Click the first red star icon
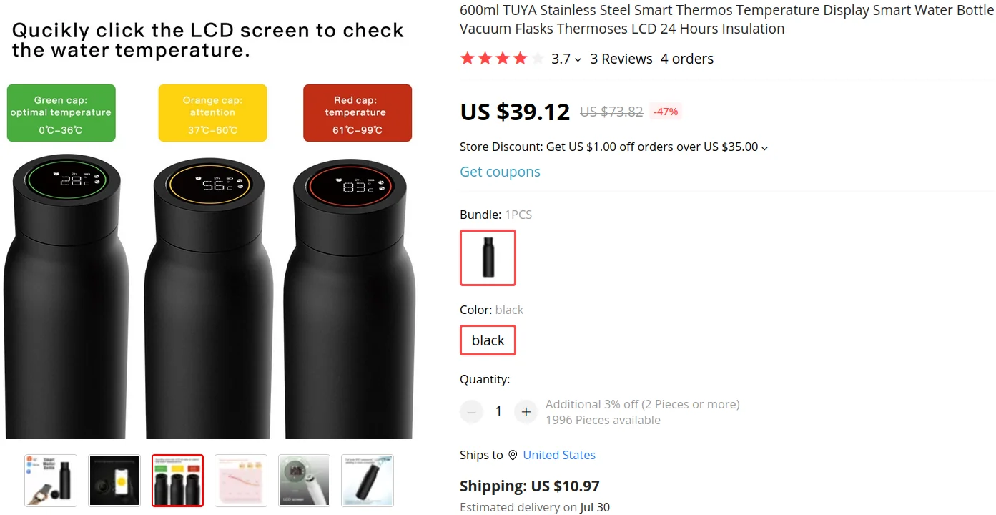Screen dimensions: 996x515 tap(466, 58)
